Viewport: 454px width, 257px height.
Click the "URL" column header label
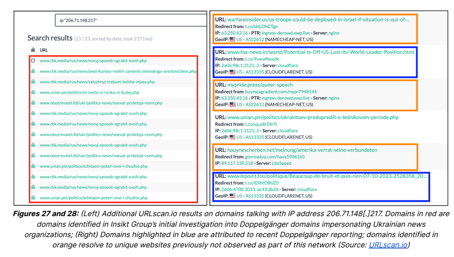[44, 50]
